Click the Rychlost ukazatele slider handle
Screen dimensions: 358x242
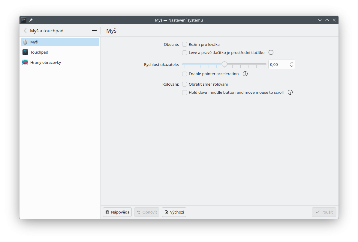pyautogui.click(x=224, y=64)
